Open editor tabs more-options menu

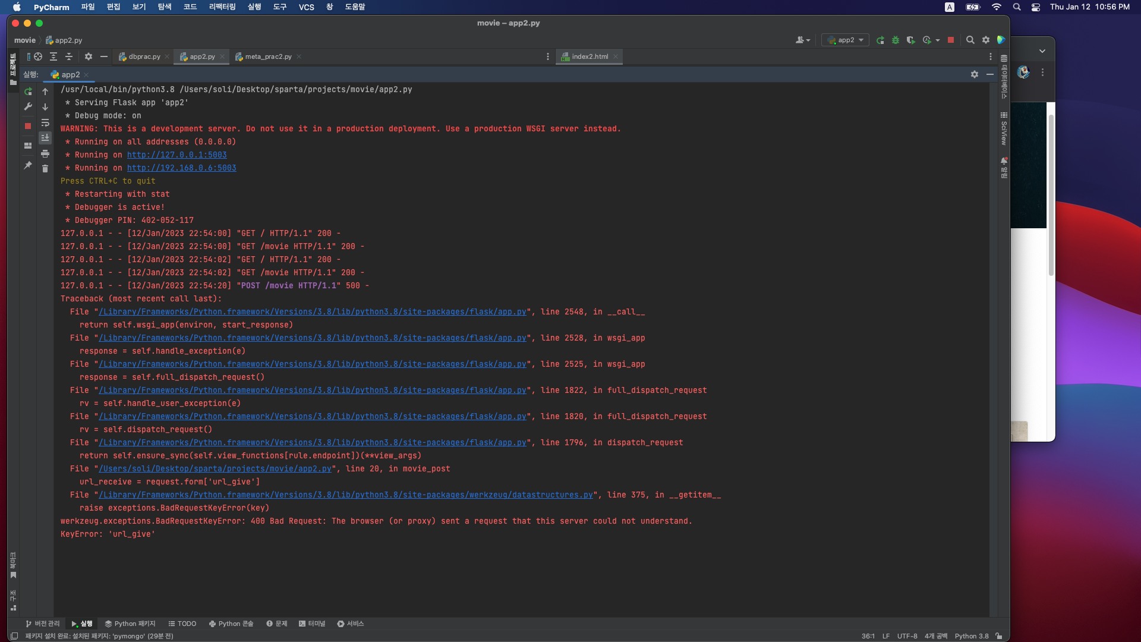point(548,56)
